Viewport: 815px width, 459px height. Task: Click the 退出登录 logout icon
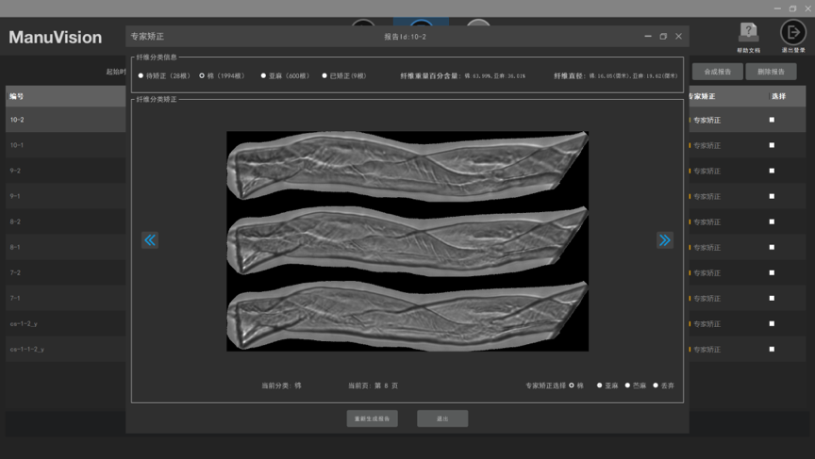[793, 34]
